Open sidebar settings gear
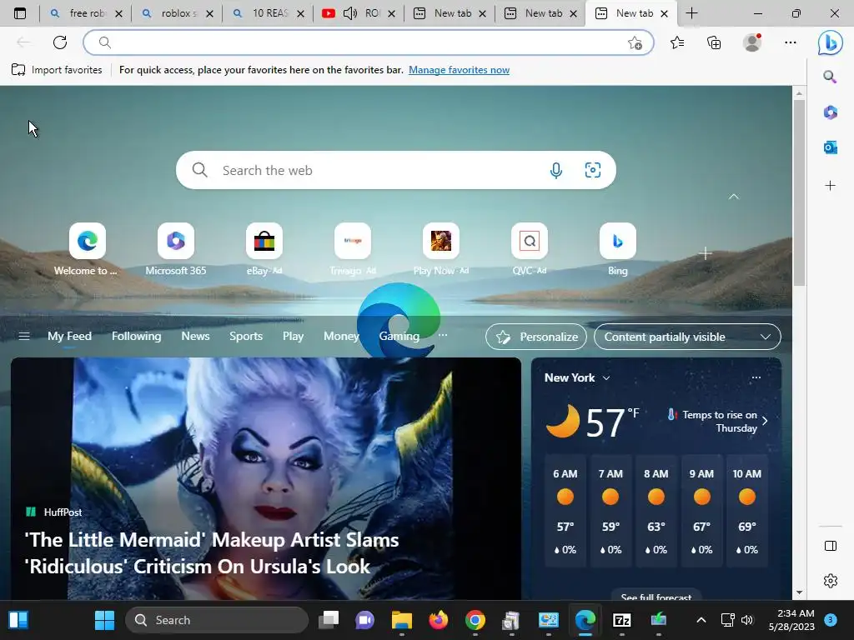Screen dimensions: 854x640 coord(830,581)
